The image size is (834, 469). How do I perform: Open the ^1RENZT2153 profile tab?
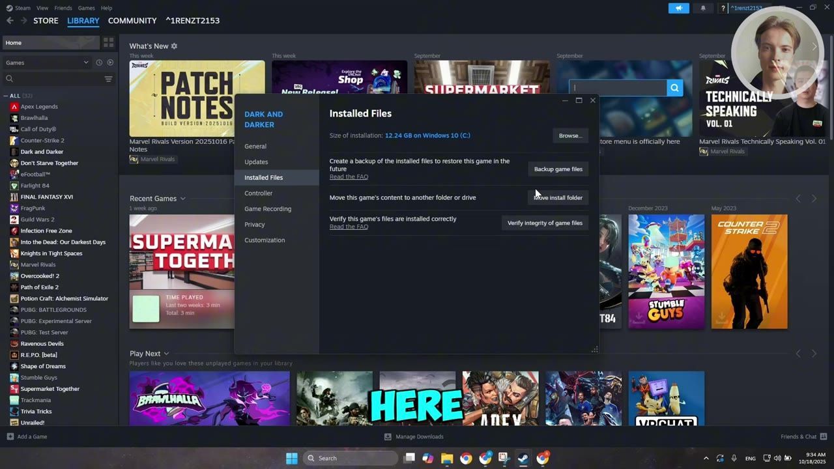click(192, 21)
